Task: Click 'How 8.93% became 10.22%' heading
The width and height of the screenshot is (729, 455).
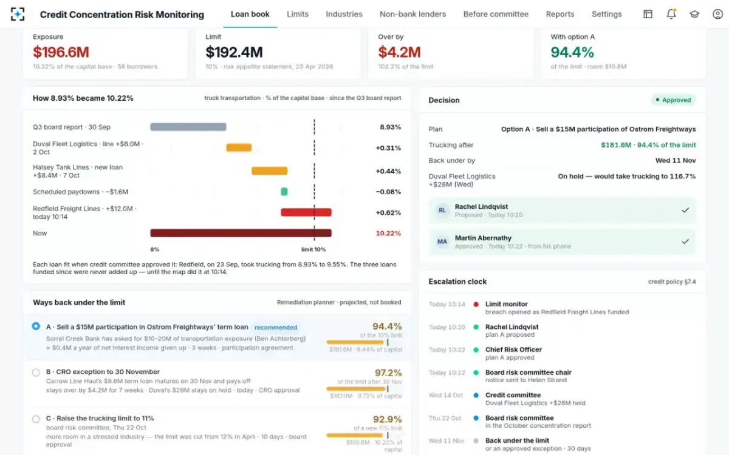Action: [83, 98]
